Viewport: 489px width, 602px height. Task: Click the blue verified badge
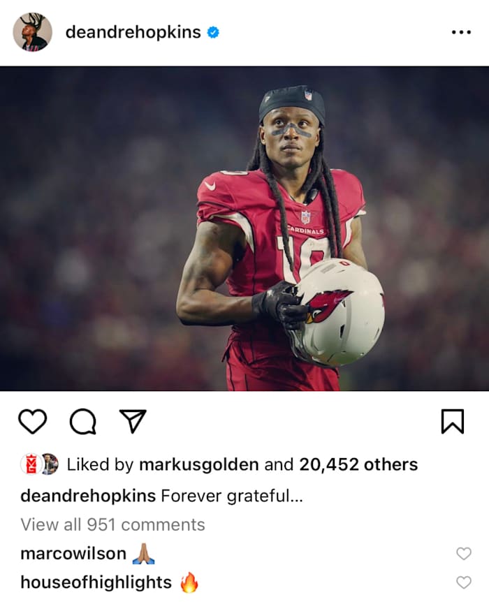tap(213, 33)
